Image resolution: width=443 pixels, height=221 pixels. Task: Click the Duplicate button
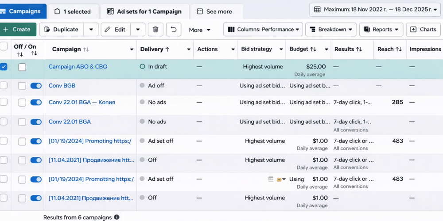[62, 29]
